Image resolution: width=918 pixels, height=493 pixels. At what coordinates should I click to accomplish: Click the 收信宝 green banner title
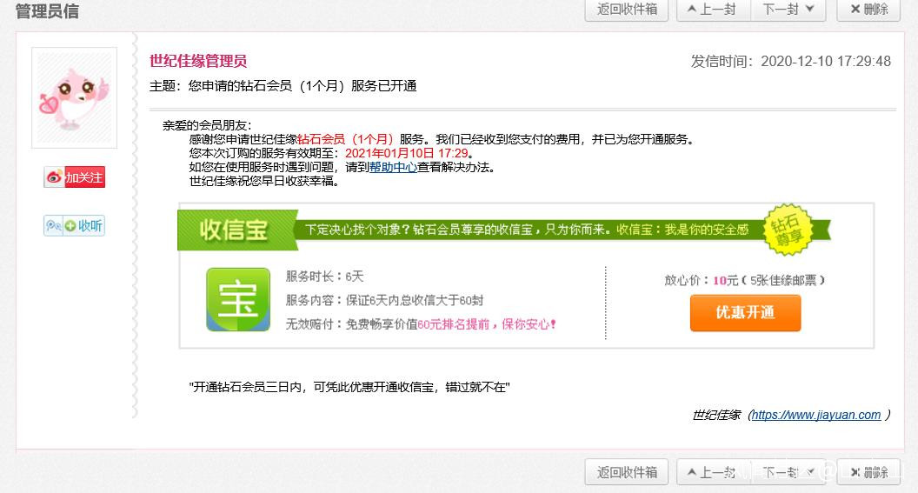pos(234,230)
